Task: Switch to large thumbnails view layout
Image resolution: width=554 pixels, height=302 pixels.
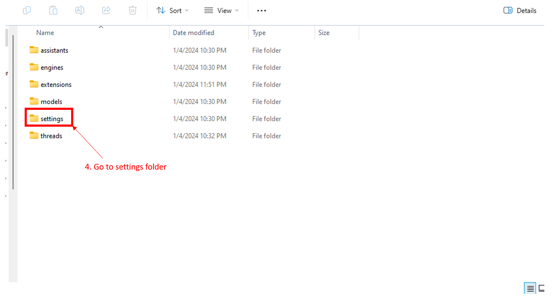Action: tap(541, 288)
